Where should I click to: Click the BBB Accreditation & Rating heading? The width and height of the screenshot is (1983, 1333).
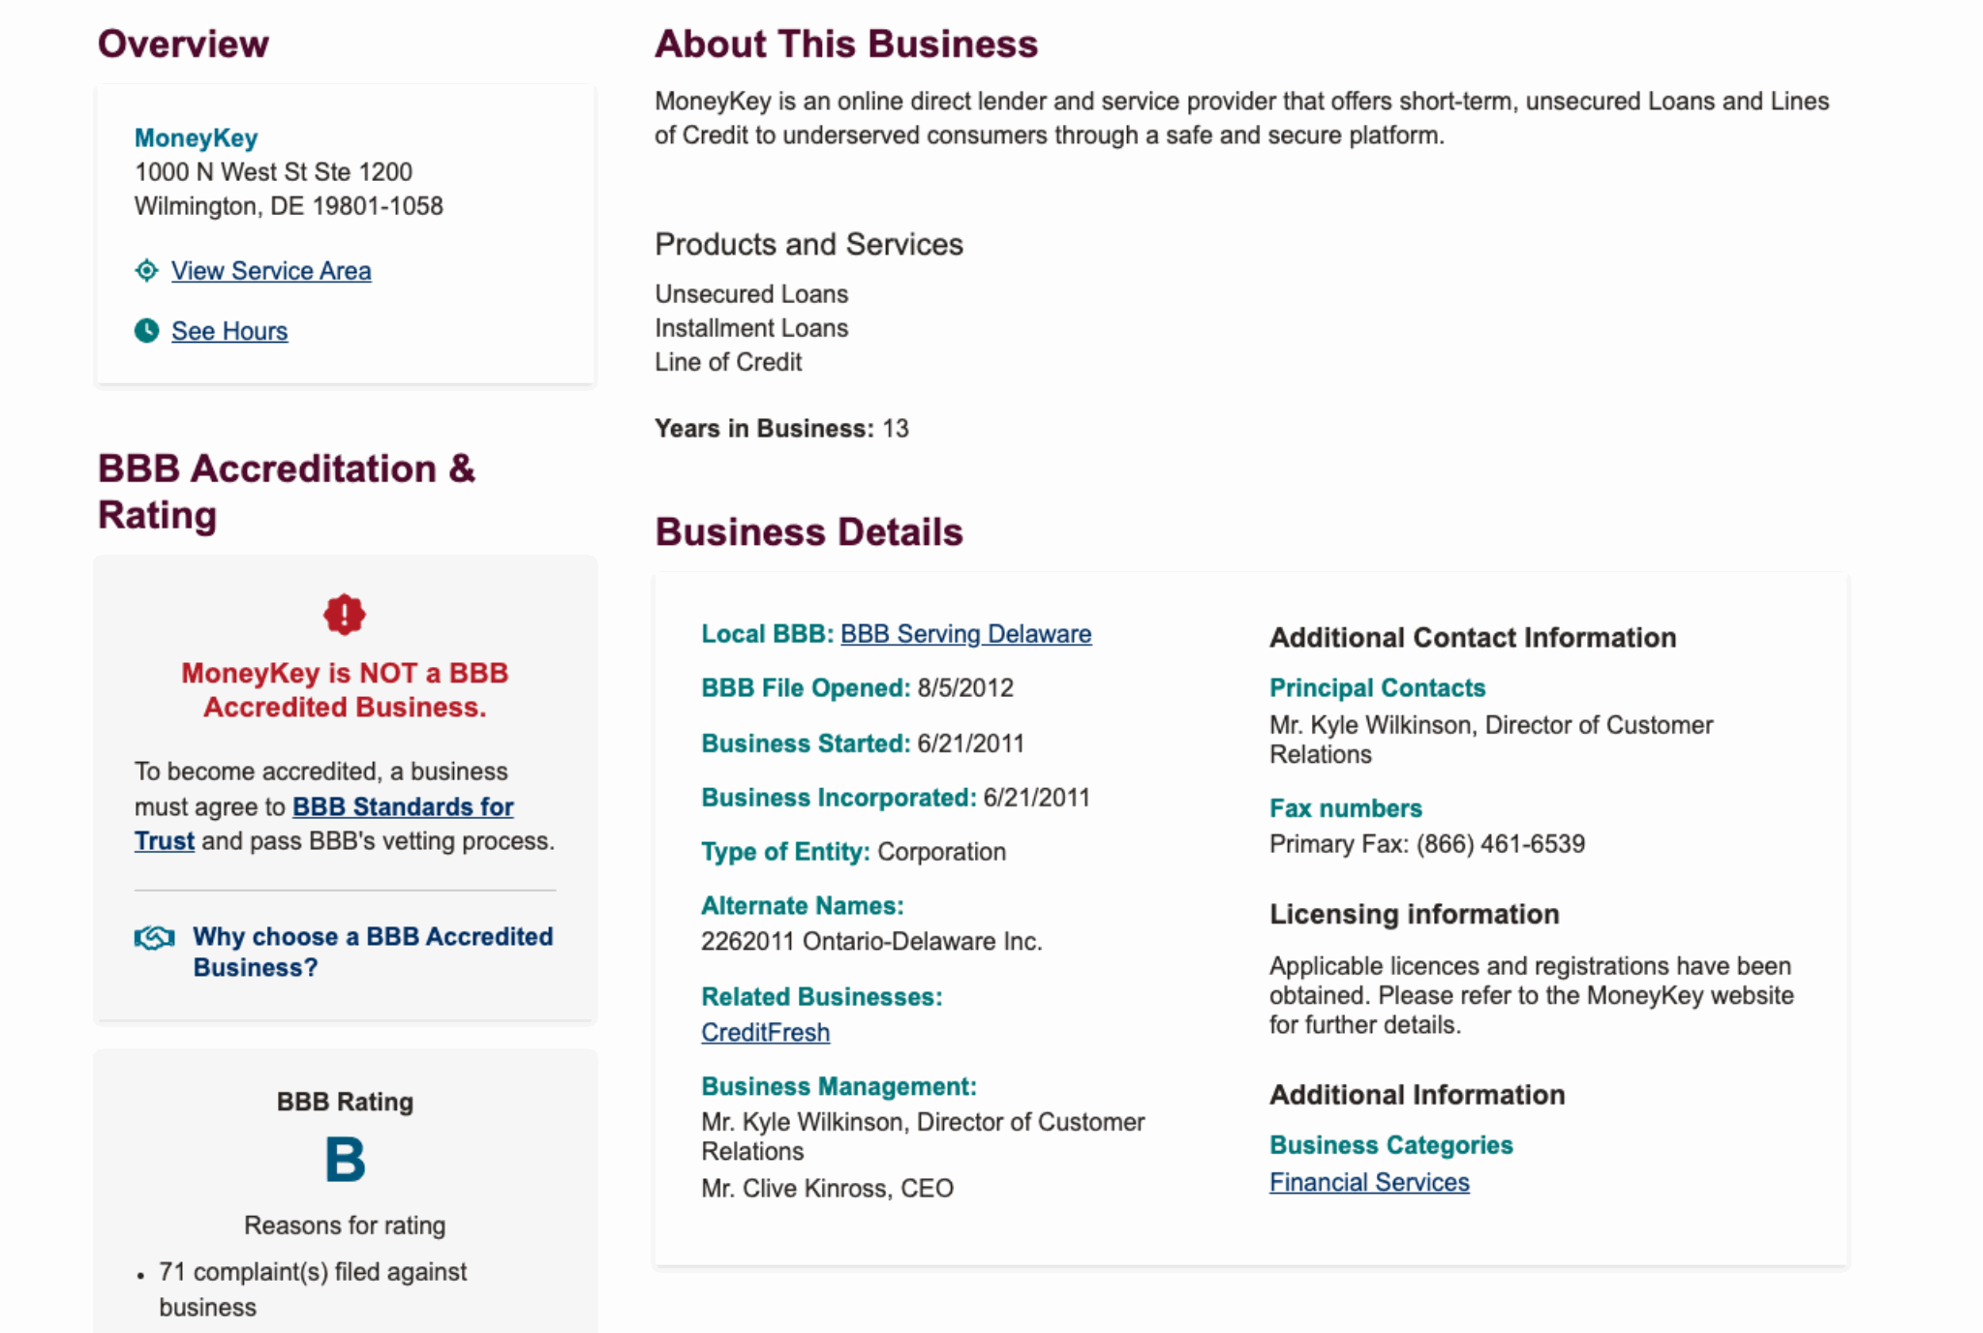[x=287, y=492]
